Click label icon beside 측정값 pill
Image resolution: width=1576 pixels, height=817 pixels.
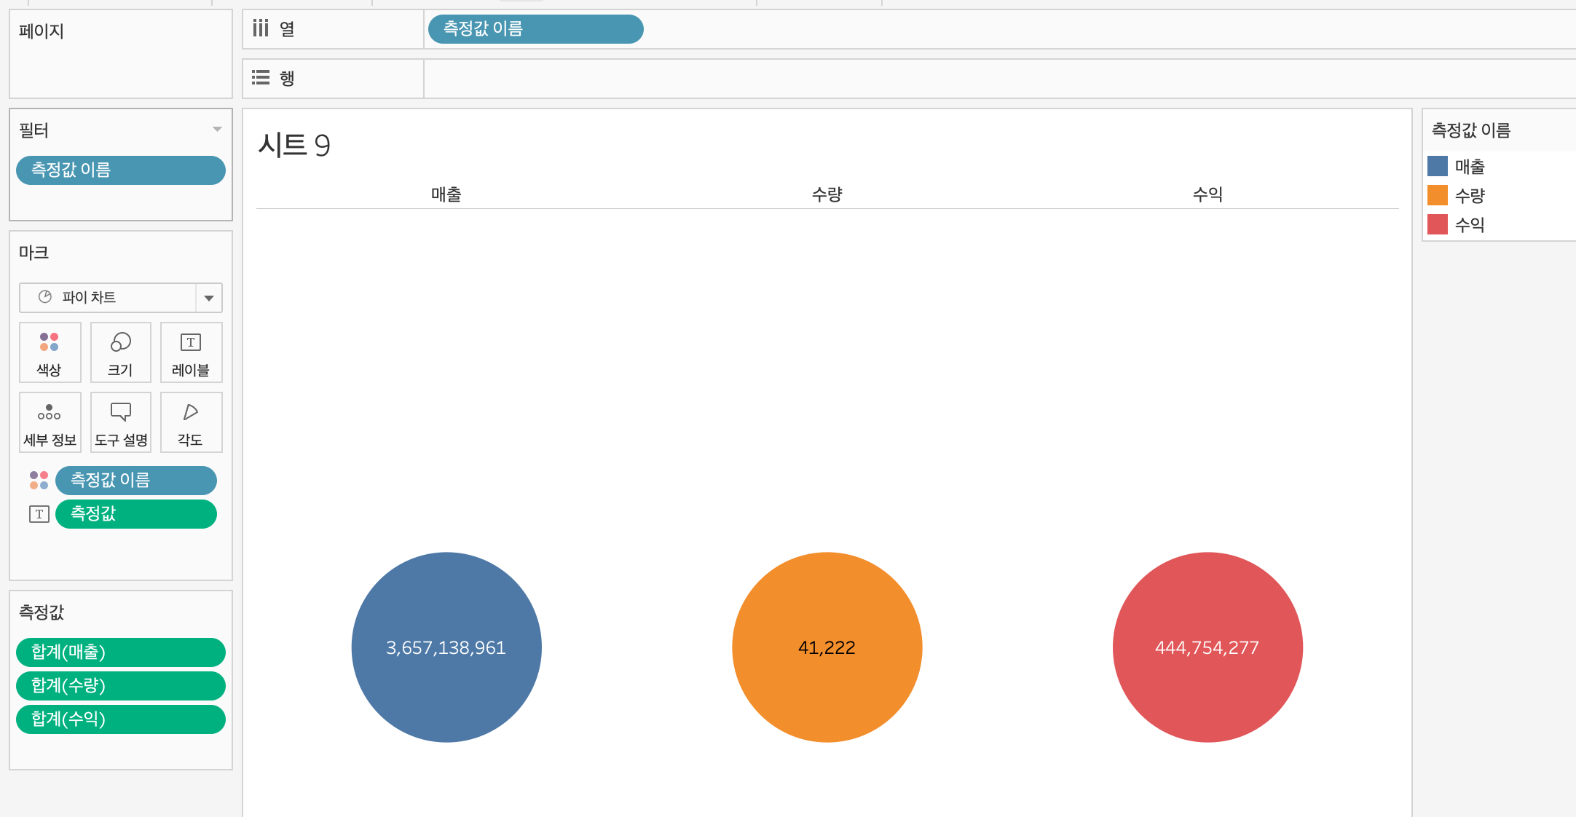click(x=39, y=514)
